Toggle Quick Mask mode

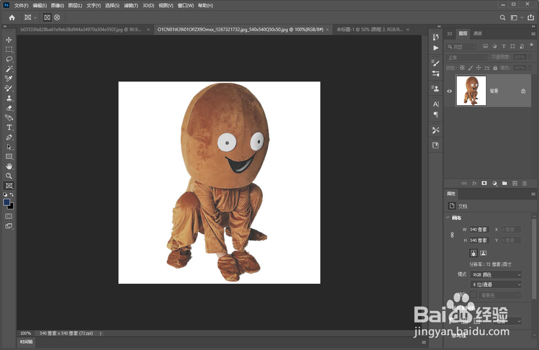(9, 216)
